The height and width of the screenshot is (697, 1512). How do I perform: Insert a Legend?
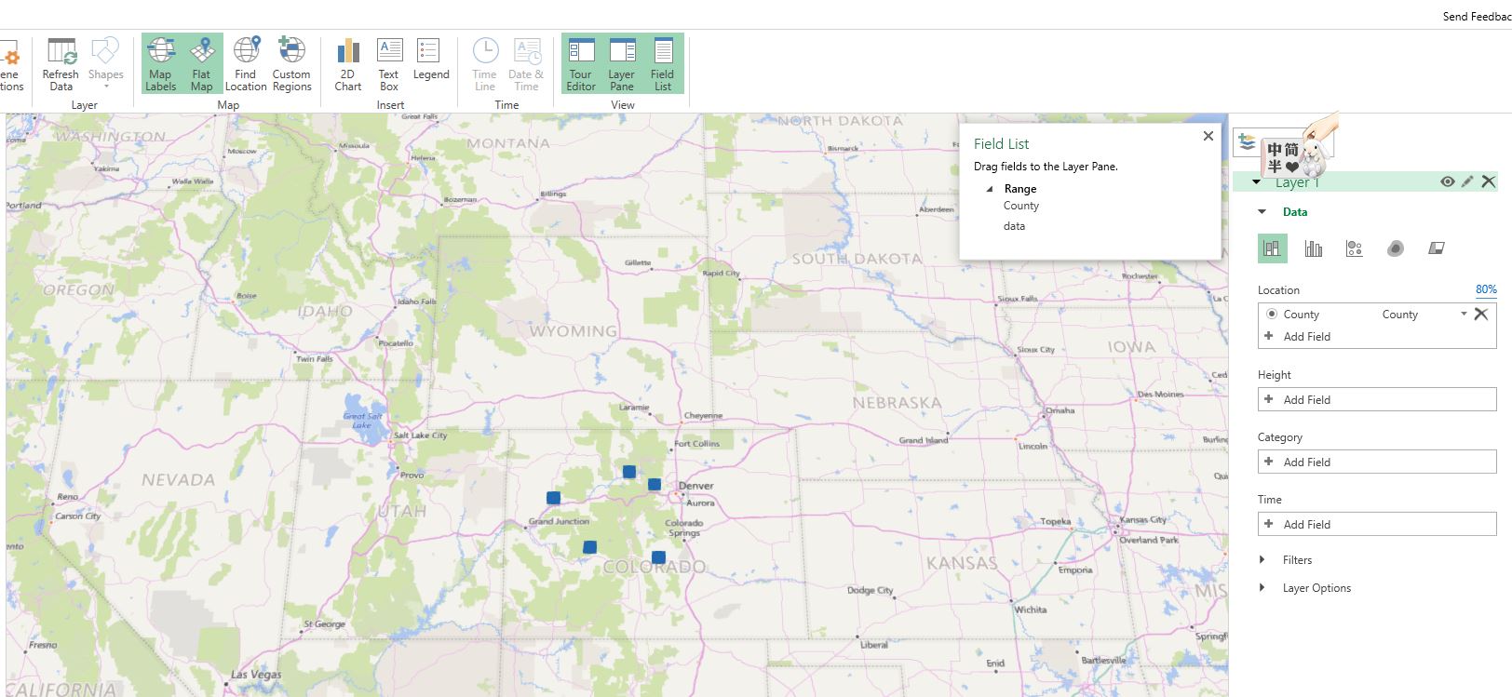(430, 60)
